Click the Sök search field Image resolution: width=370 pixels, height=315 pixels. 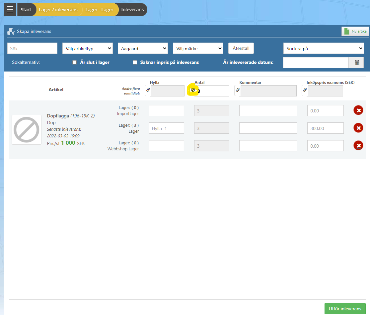coord(32,49)
